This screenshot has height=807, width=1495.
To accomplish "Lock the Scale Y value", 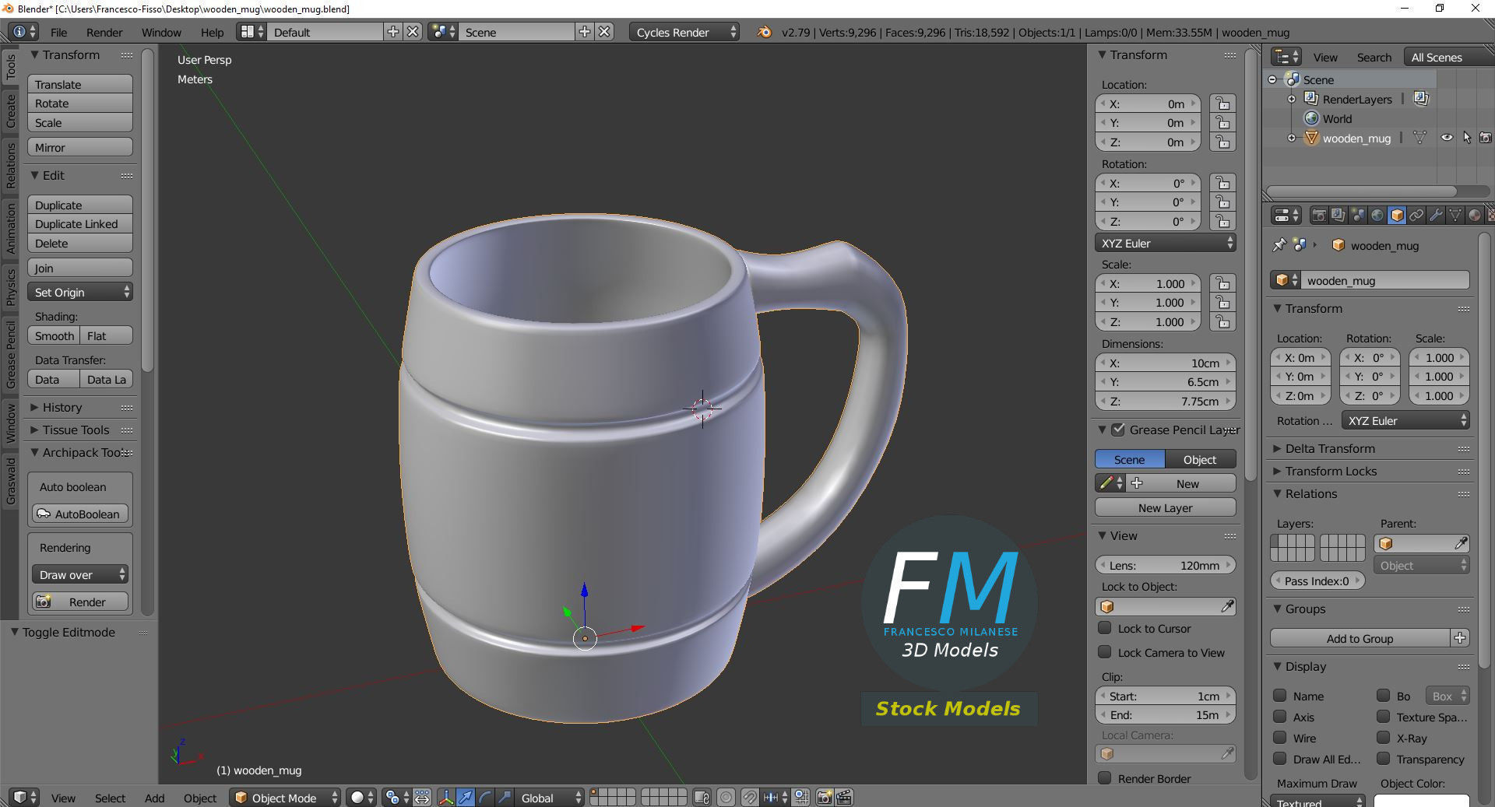I will pyautogui.click(x=1222, y=303).
